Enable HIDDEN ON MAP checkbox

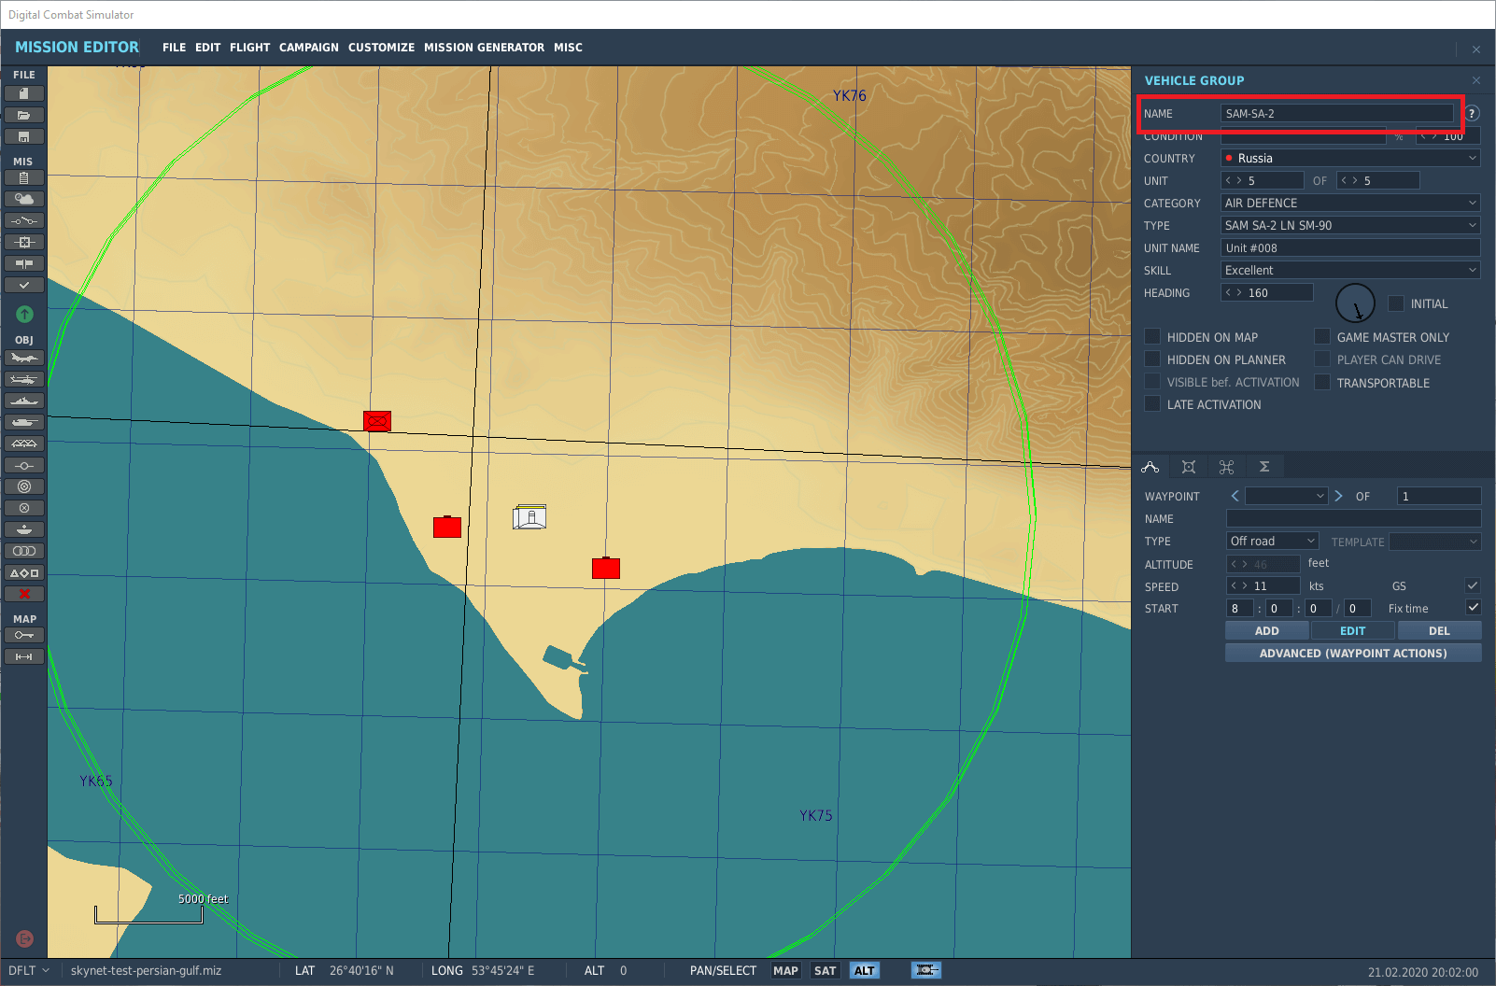1153,337
